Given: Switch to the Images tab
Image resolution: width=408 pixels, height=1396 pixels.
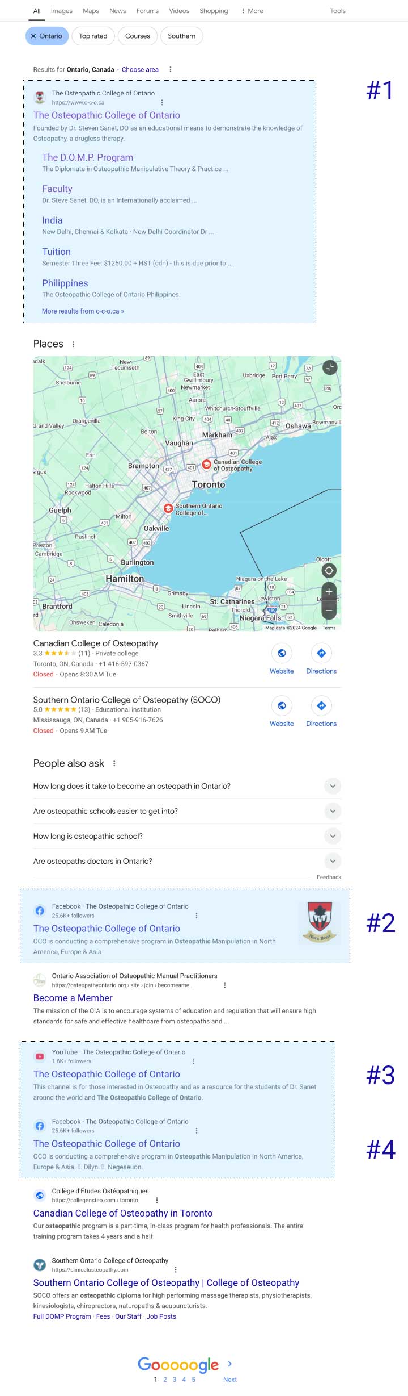Looking at the screenshot, I should (x=62, y=11).
